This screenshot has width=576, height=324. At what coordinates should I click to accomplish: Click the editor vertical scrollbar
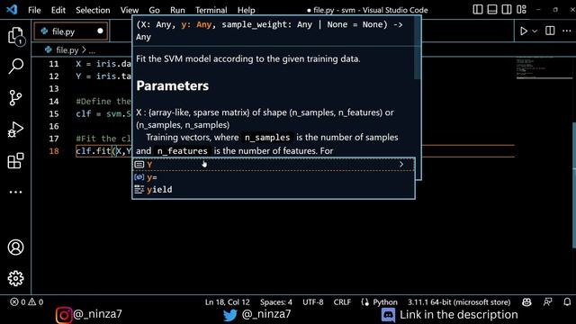[x=574, y=185]
